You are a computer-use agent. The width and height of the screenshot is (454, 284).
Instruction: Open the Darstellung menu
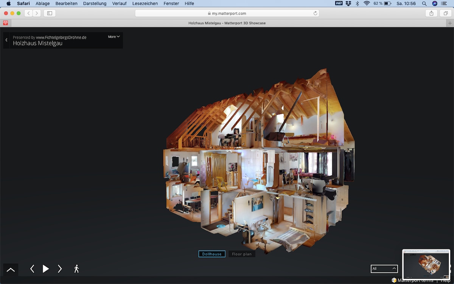click(95, 3)
